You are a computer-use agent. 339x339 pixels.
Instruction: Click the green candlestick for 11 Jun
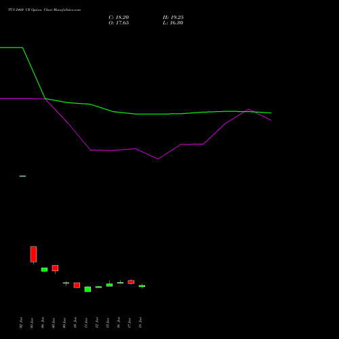coord(87,290)
